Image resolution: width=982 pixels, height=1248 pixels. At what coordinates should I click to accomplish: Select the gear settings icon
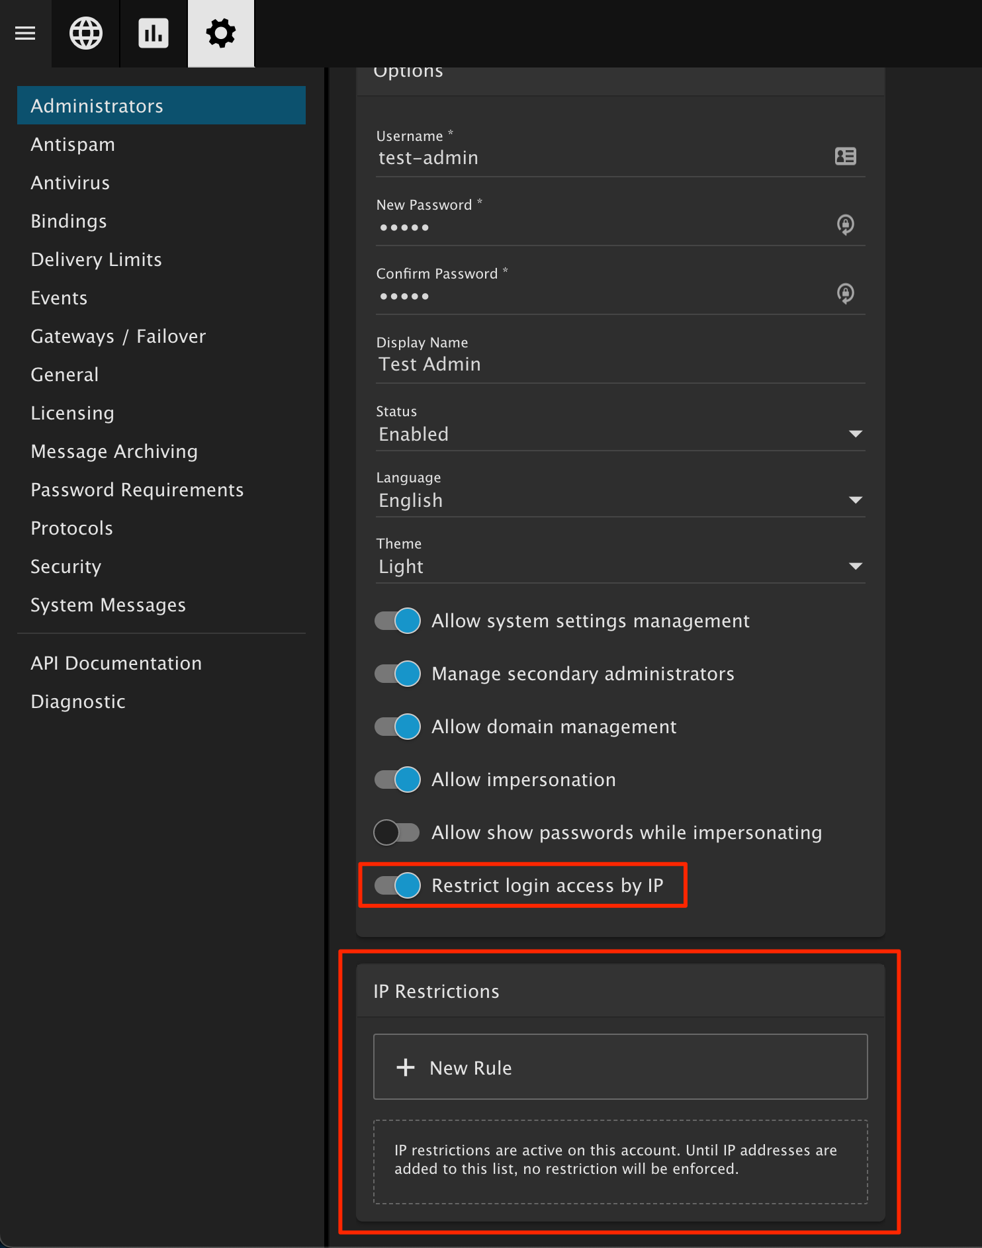point(221,33)
